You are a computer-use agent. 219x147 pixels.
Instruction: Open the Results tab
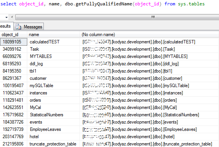click(x=6, y=26)
